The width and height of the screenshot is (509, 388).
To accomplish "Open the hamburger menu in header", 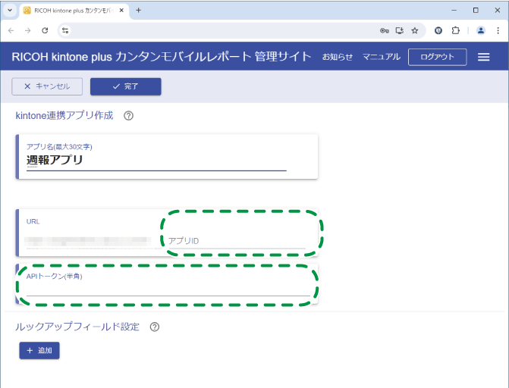I will pyautogui.click(x=483, y=57).
